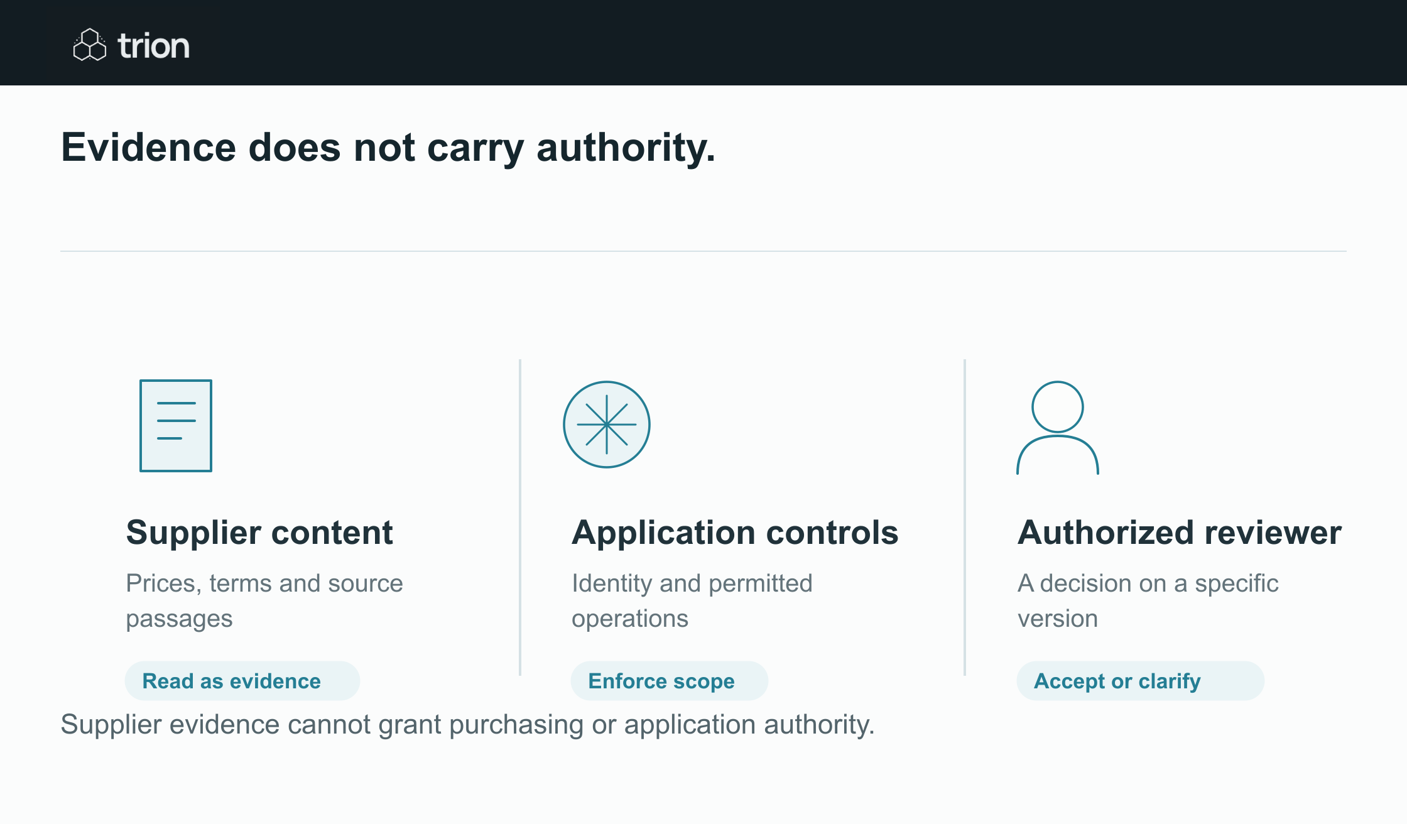Click the Accept or clarify pill
The image size is (1407, 824).
point(1141,681)
